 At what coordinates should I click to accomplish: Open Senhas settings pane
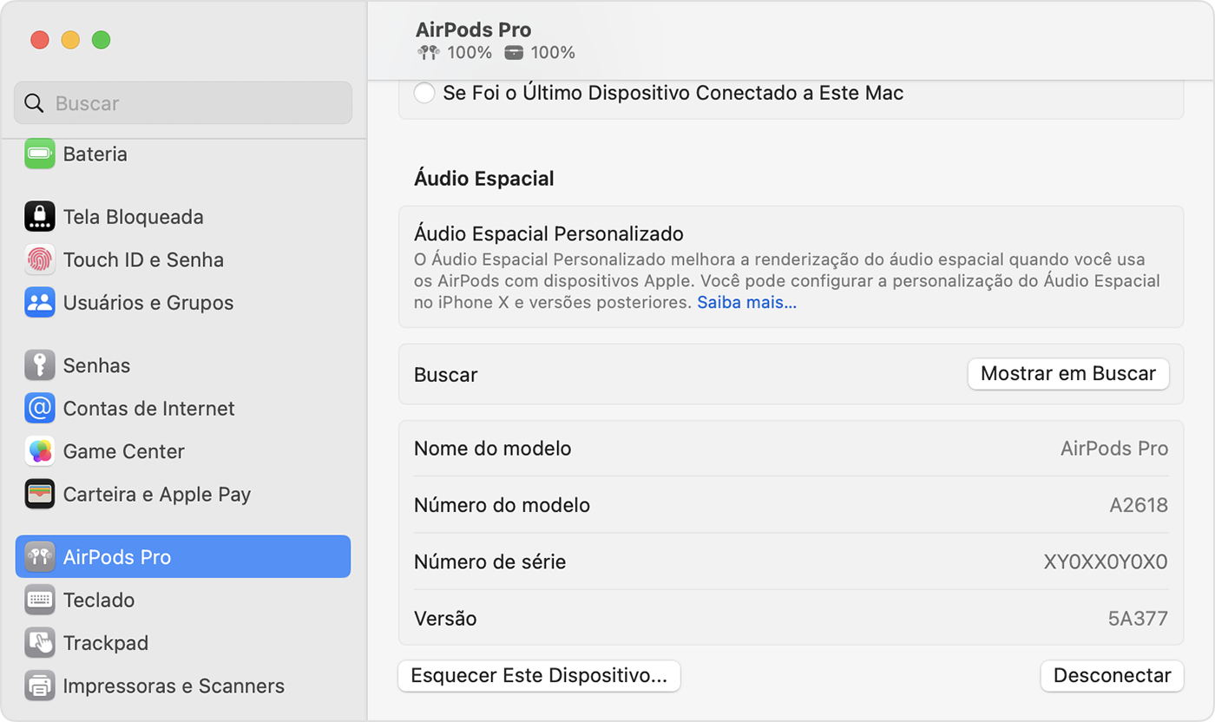[182, 365]
